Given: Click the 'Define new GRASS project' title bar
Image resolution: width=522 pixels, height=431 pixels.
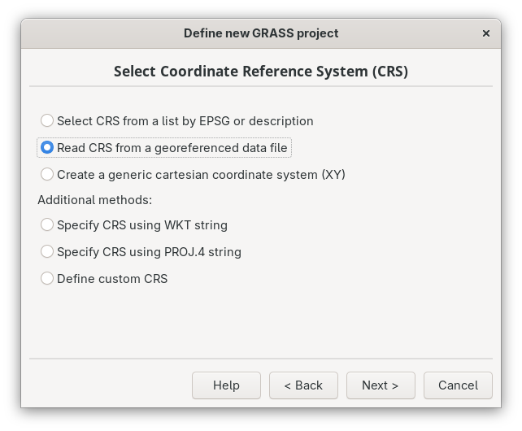Looking at the screenshot, I should tap(260, 33).
